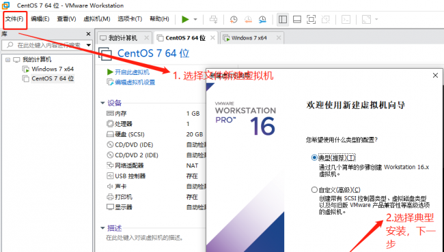Viewport: 444px width, 252px height.
Task: Click the 内存 memory device icon
Action: pyautogui.click(x=110, y=114)
